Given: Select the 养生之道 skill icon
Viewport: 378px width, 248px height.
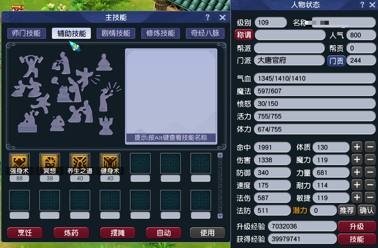Looking at the screenshot, I should coord(80,161).
